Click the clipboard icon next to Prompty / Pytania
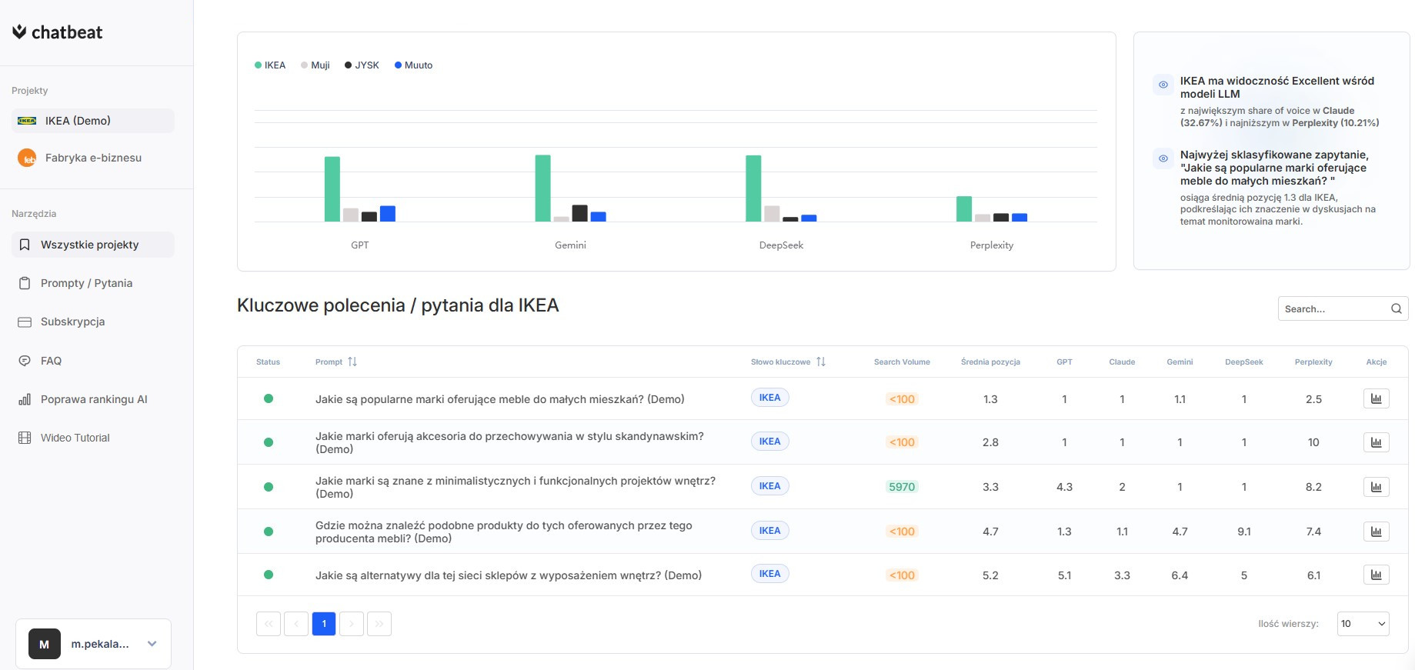 25,283
